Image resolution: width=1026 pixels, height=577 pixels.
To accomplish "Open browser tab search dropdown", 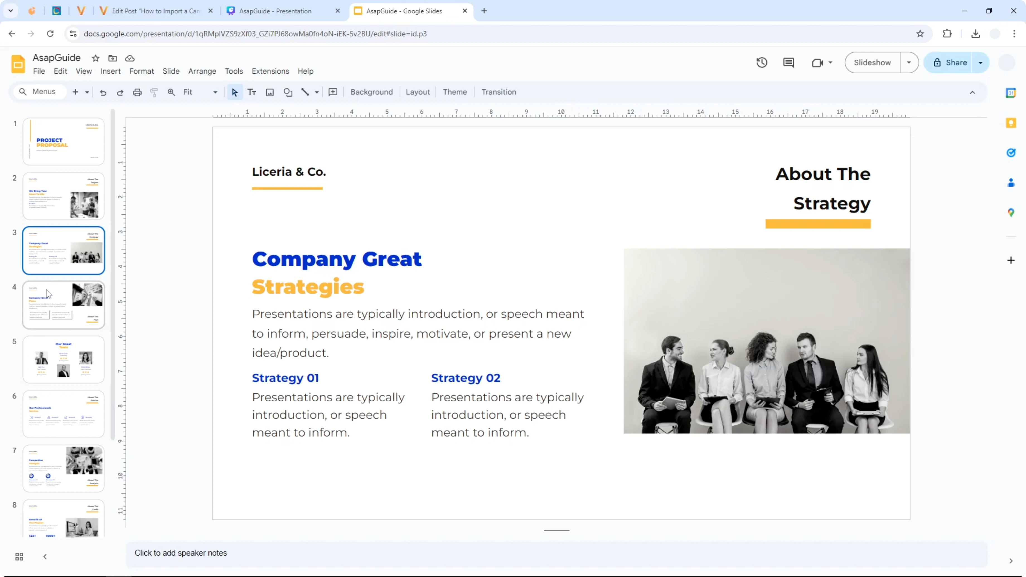I will tap(11, 11).
